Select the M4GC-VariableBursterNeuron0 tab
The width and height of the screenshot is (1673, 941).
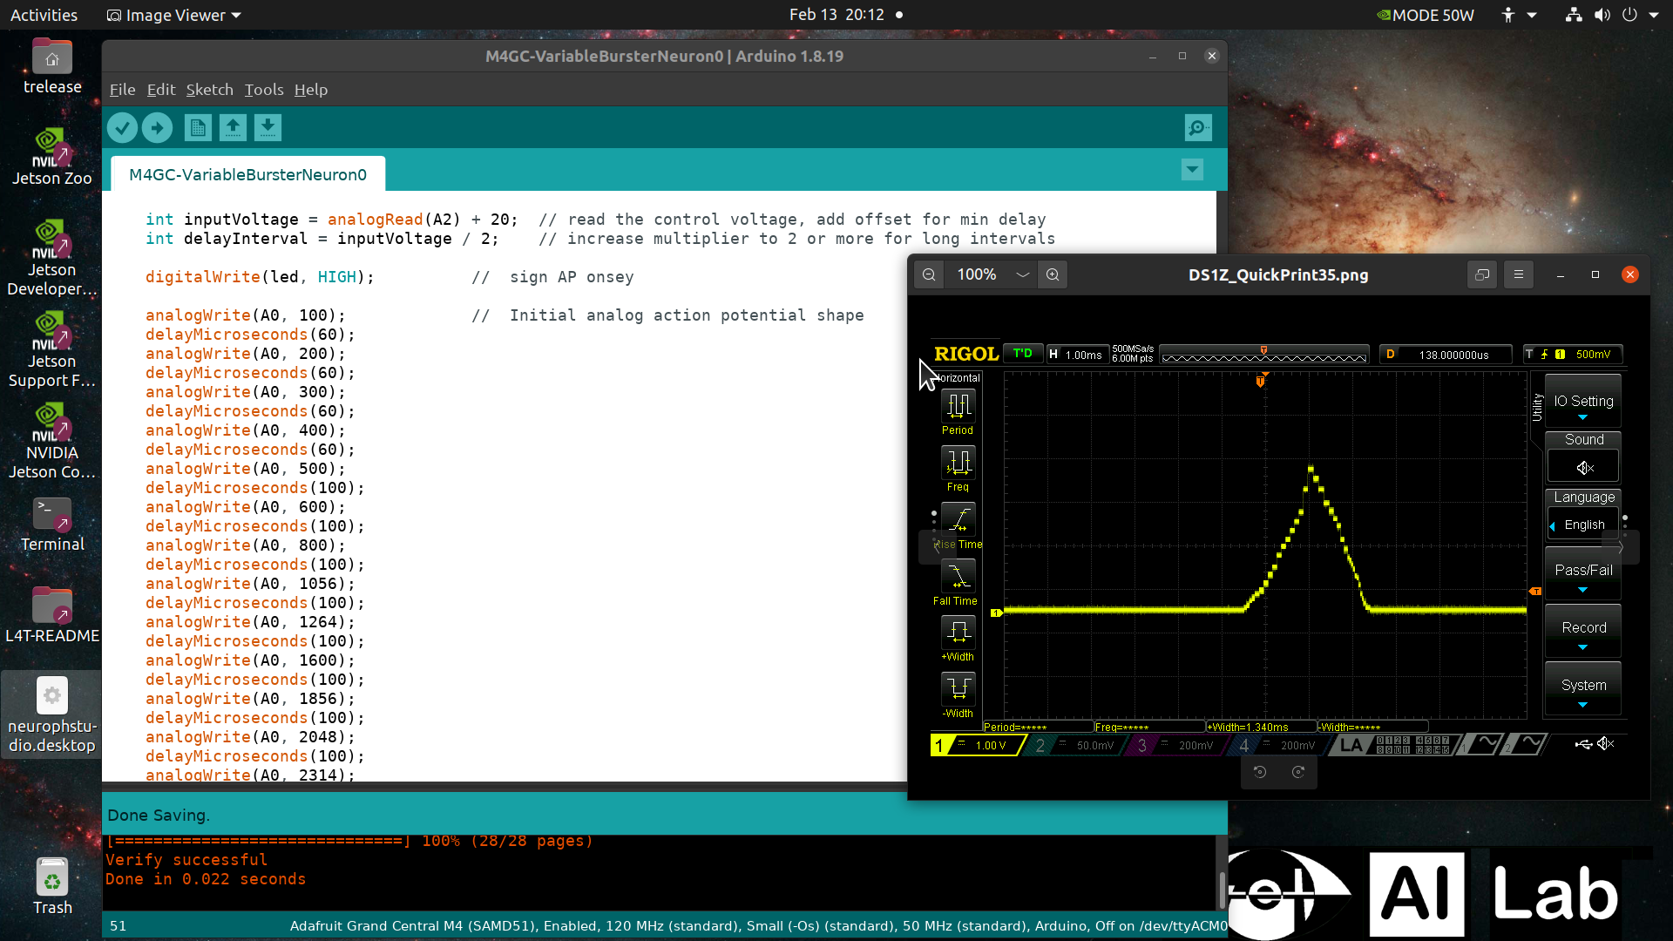coord(247,174)
